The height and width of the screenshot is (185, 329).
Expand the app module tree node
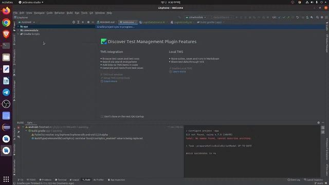click(x=19, y=27)
